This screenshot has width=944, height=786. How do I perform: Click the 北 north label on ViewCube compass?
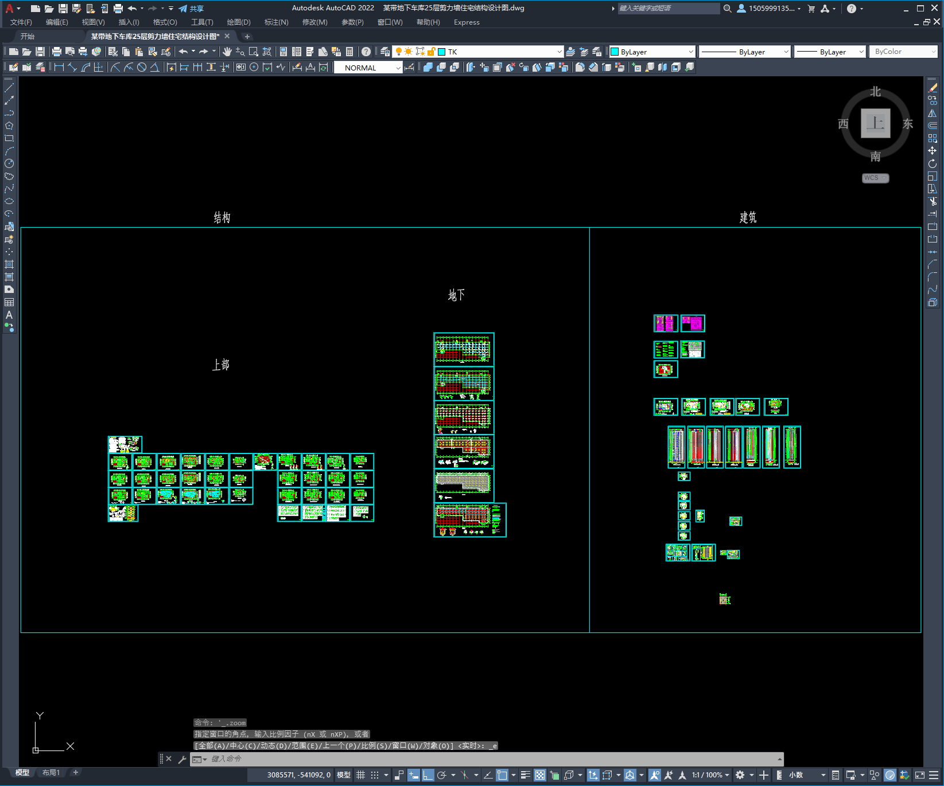(x=876, y=92)
